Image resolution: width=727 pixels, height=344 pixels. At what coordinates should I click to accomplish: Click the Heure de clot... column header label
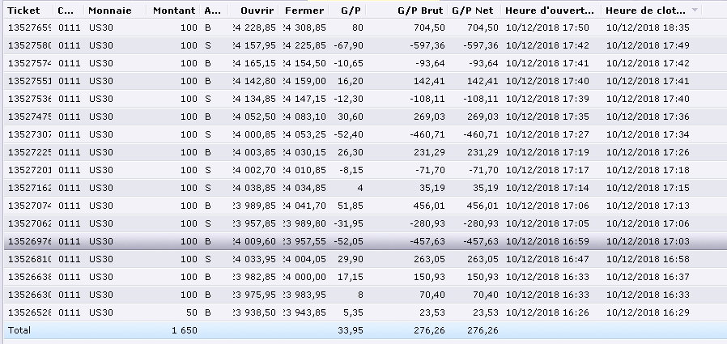pos(644,11)
